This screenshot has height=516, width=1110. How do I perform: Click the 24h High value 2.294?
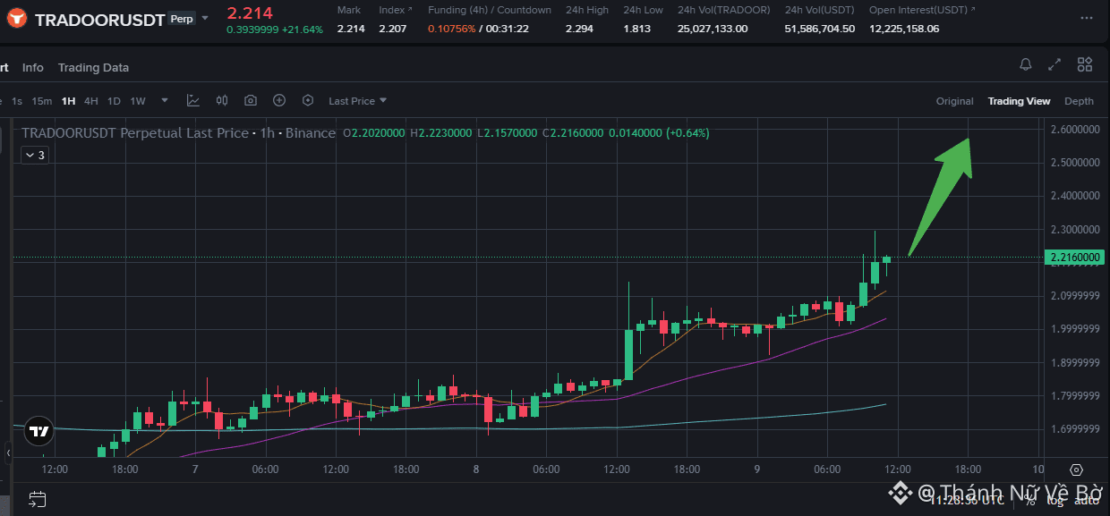(x=579, y=29)
